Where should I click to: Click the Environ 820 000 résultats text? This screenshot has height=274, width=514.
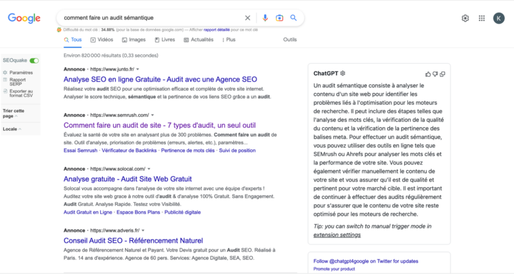point(111,56)
